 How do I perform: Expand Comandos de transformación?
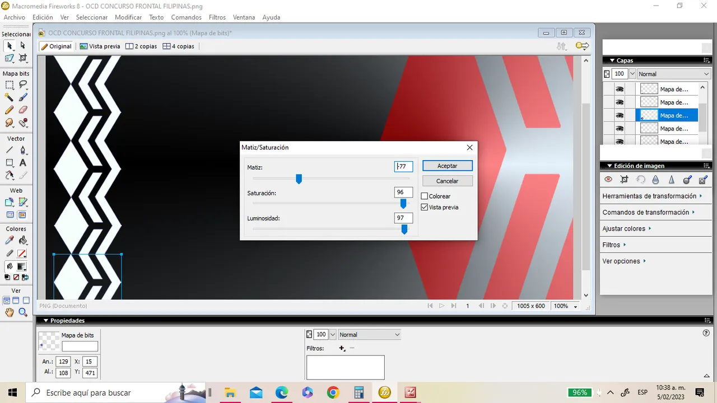(649, 212)
